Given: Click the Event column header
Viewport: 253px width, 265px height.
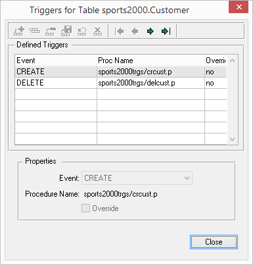Looking at the screenshot, I should 56,60.
